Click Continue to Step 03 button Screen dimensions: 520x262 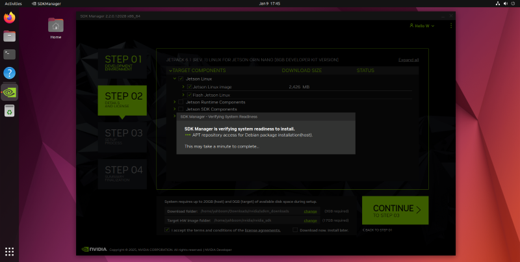pyautogui.click(x=395, y=210)
